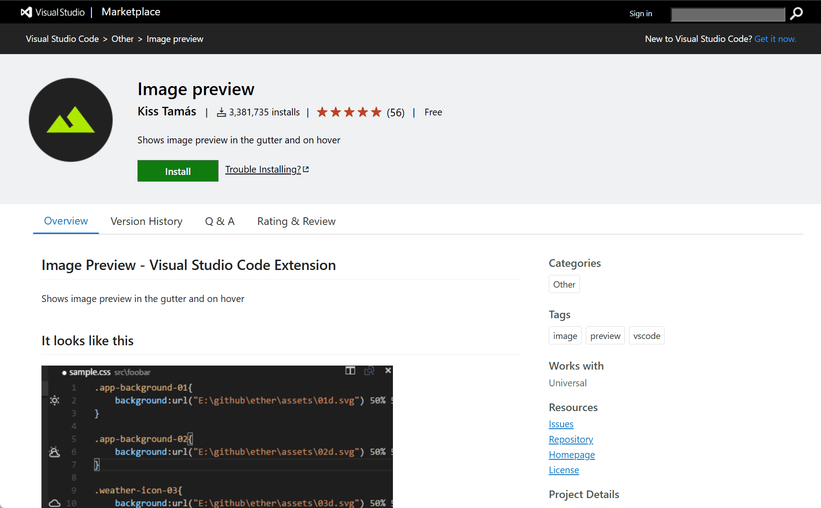Go to the Rating & Review tab

coord(296,221)
